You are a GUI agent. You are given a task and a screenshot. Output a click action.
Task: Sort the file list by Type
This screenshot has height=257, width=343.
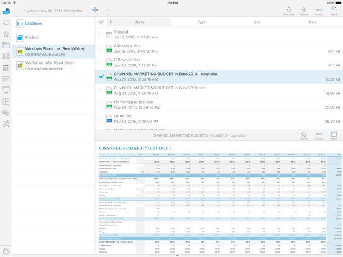click(201, 22)
